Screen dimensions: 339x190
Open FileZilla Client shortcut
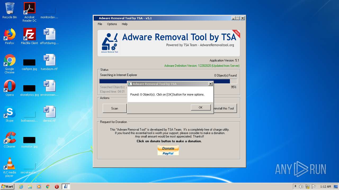29,36
